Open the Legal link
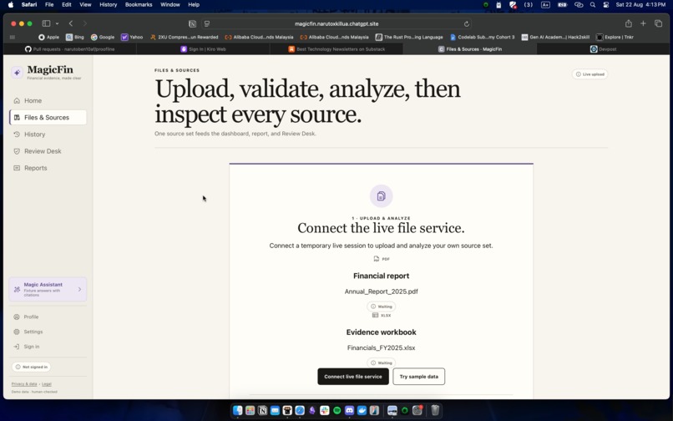This screenshot has height=421, width=673. 47,384
